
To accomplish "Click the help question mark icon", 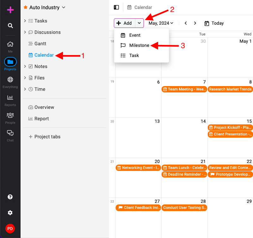I will [x=10, y=197].
